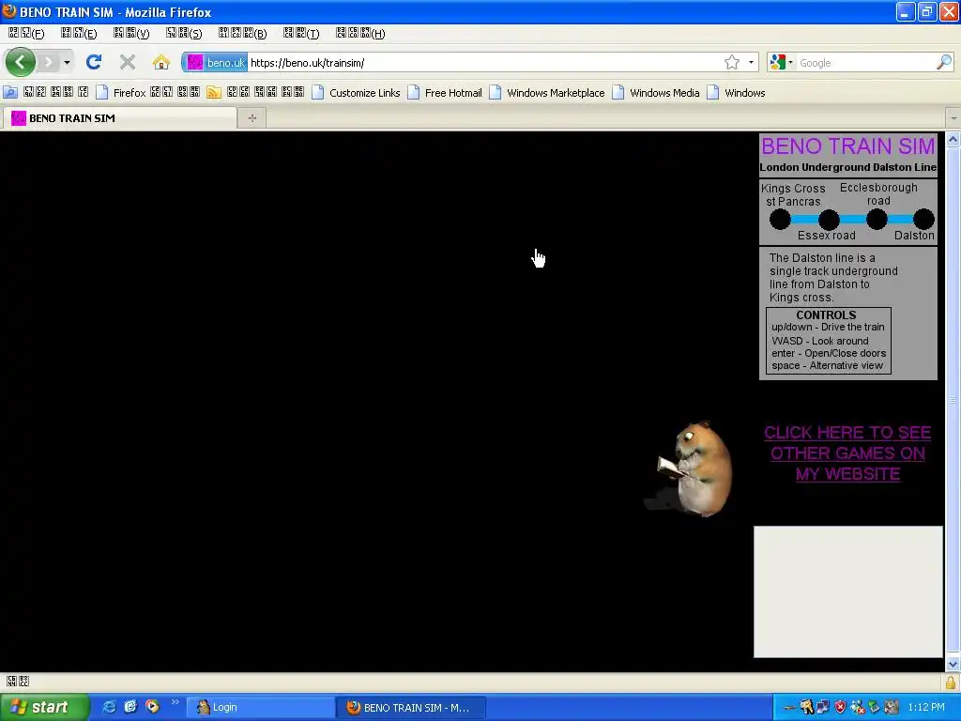The height and width of the screenshot is (721, 961).
Task: Open the menu ending in (F)
Action: (x=26, y=33)
